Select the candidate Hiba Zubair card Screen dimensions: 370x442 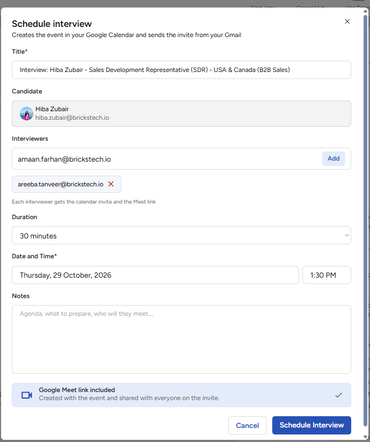click(x=181, y=114)
